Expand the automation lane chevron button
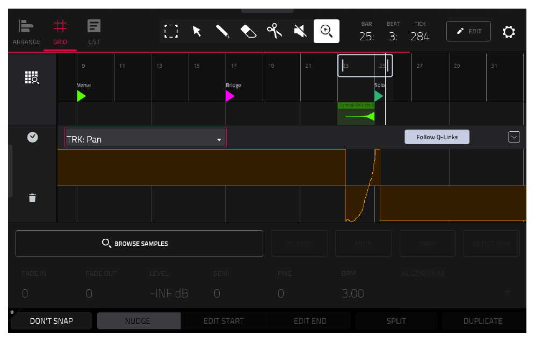Viewport: 535px width, 342px height. pyautogui.click(x=514, y=137)
